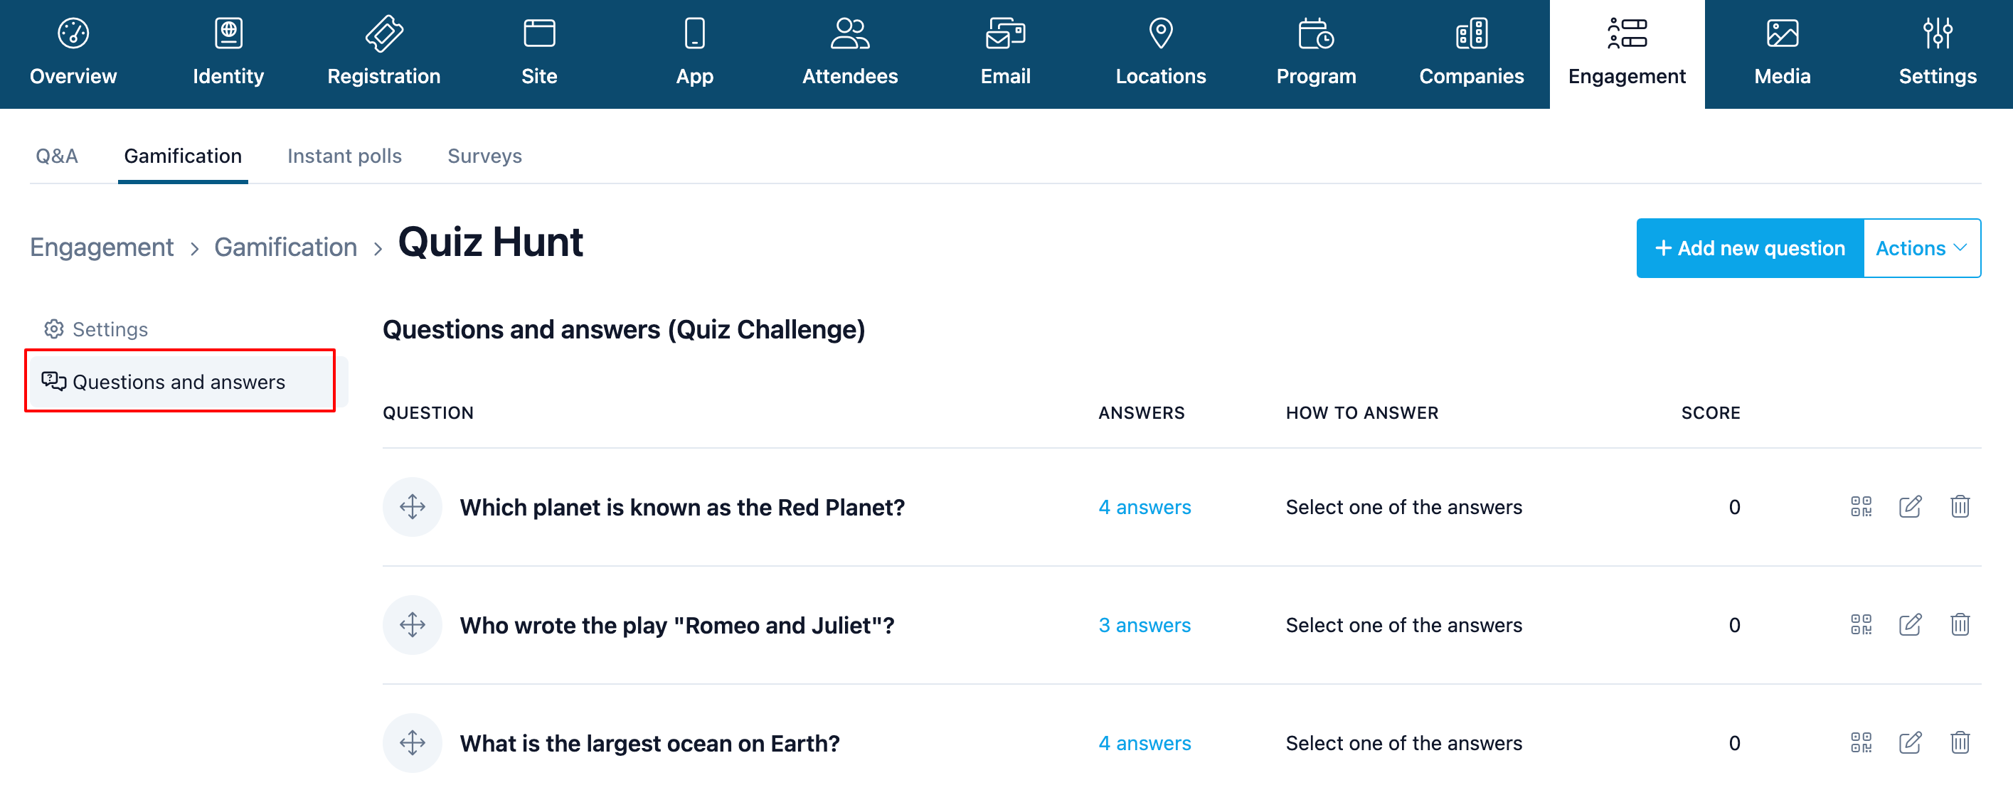Expand the Actions dropdown
Screen dimensions: 2013x785
[x=1921, y=248]
